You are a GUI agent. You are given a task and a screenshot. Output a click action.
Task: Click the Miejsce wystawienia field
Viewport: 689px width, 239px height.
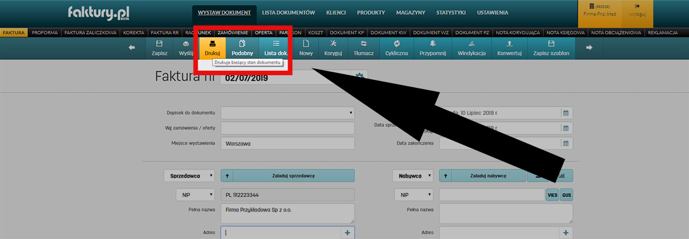point(287,143)
